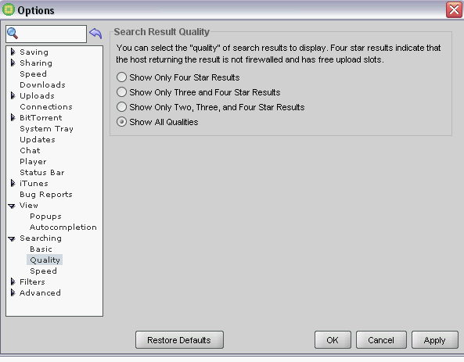Click the Apply button
The width and height of the screenshot is (464, 362).
435,340
